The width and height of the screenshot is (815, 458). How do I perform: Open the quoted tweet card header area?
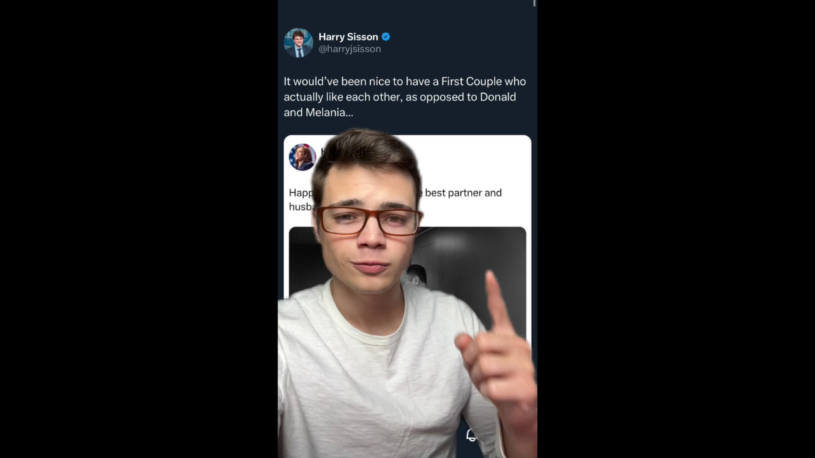click(407, 157)
